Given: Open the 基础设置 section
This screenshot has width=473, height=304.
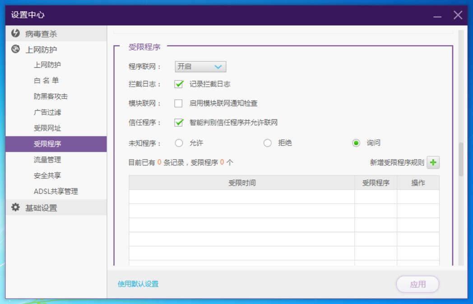Looking at the screenshot, I should tap(56, 207).
